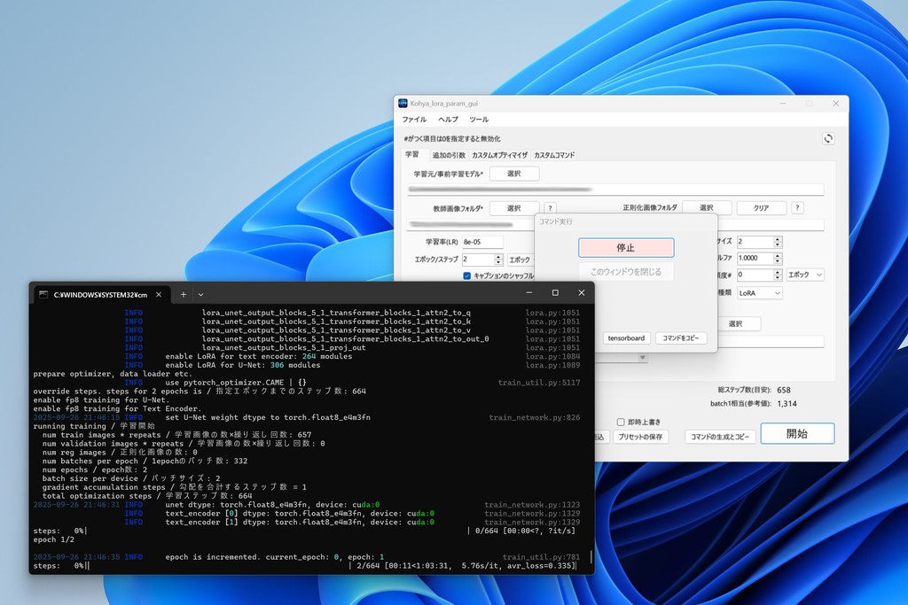Screen dimensions: 908x605
Task: Click the Kohya_lora_param_gui app icon in title bar
Action: coord(403,103)
